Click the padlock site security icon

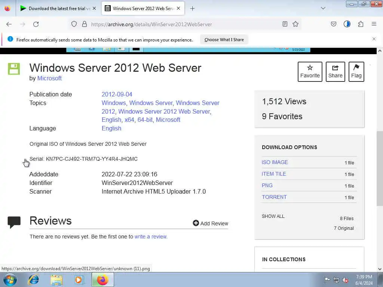pyautogui.click(x=85, y=24)
